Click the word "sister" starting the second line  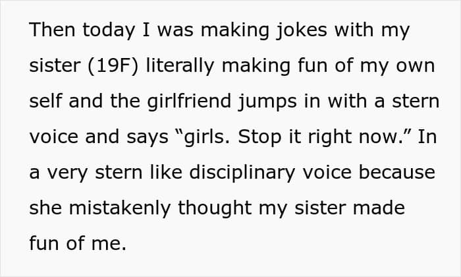(x=55, y=65)
